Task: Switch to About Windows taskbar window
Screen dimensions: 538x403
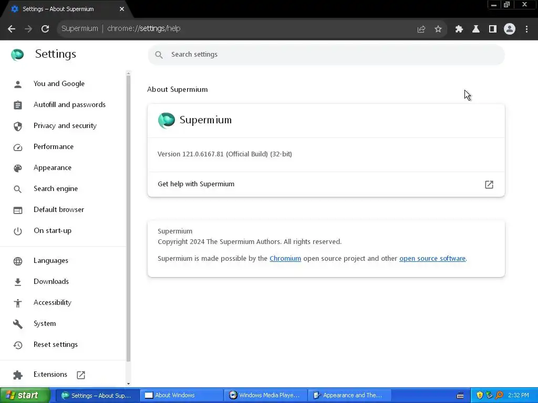Action: (181, 396)
